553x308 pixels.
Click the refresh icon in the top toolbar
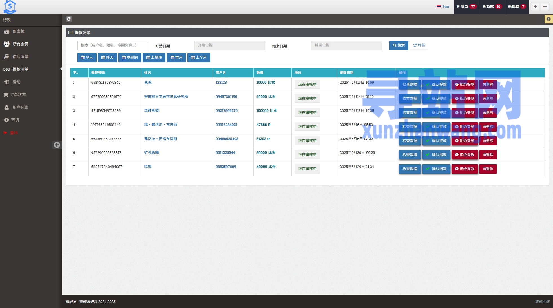(69, 19)
